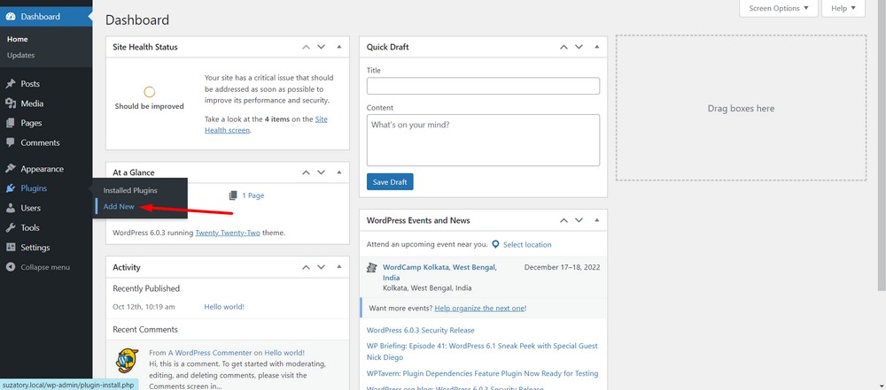The image size is (886, 390).
Task: Click the Oct 12th, 10:19 am timestamp
Action: [144, 307]
